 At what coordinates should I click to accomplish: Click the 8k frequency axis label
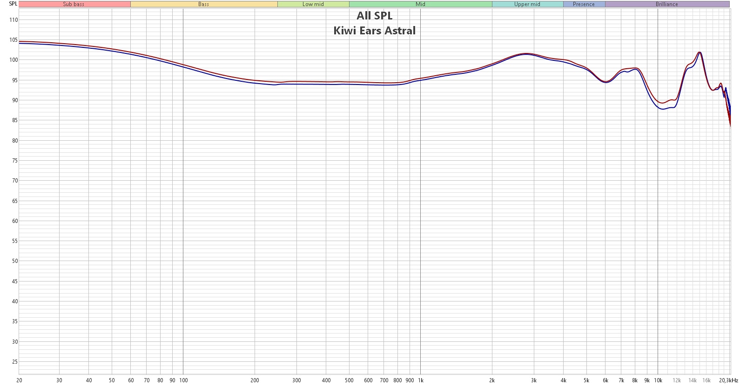(x=635, y=380)
